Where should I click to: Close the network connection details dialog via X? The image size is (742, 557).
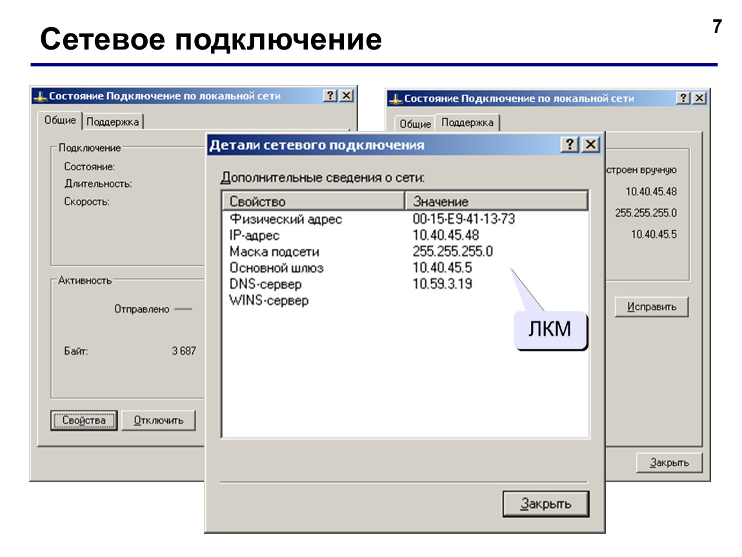(590, 144)
